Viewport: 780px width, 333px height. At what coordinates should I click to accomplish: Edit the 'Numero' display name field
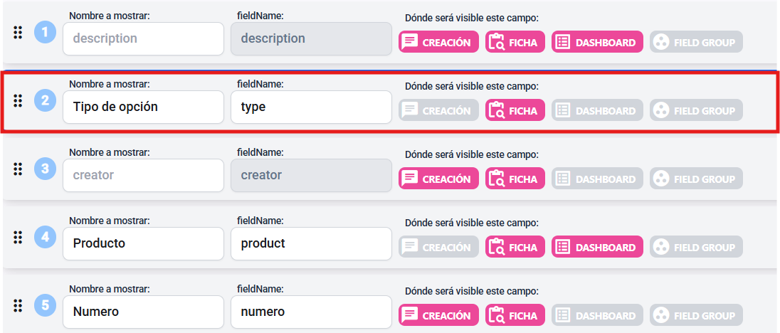point(143,312)
